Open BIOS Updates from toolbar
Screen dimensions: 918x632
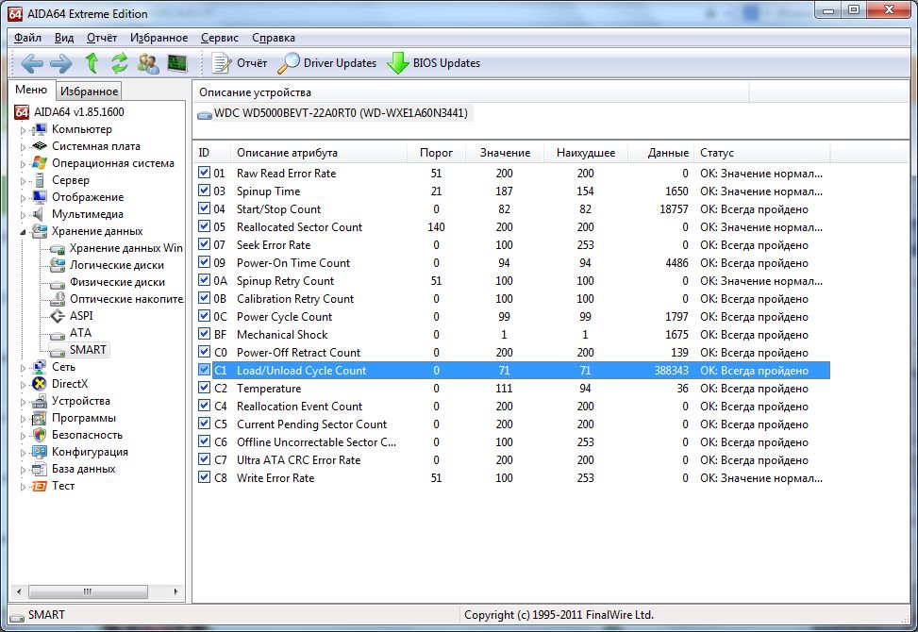point(434,63)
